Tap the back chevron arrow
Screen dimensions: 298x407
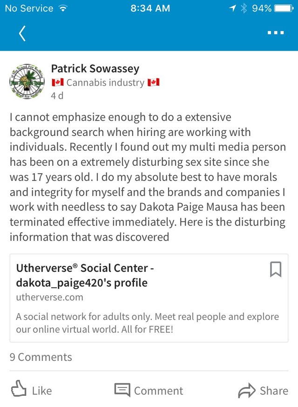[22, 34]
